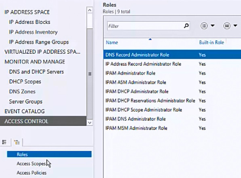Open the list view options icon
241x178 pixels.
204,26
